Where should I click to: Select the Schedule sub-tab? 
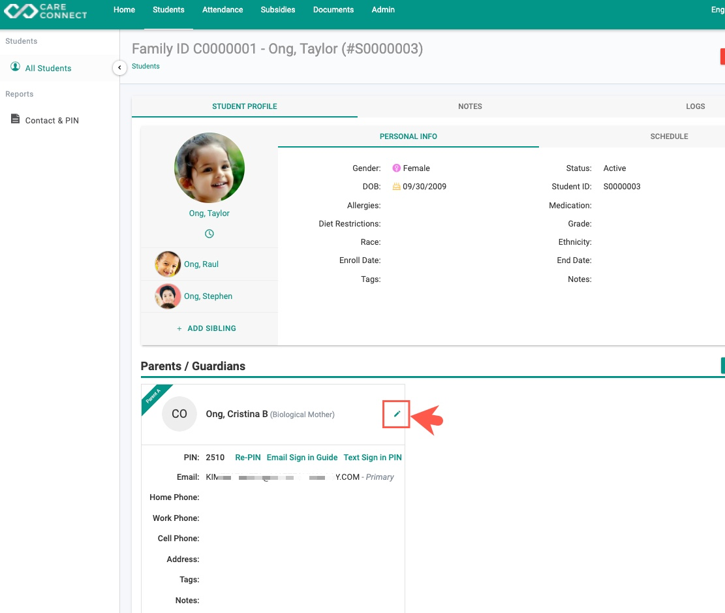[669, 136]
